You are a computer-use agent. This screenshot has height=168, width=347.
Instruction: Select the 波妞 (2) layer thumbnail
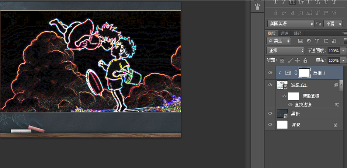(x=282, y=85)
